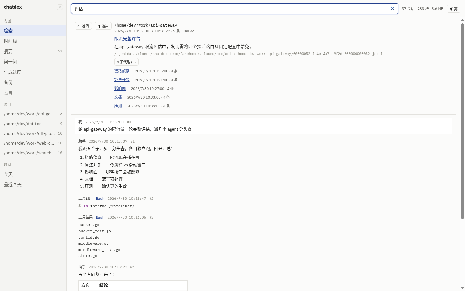Click the #1 message index
This screenshot has height=291, width=465.
tap(132, 141)
